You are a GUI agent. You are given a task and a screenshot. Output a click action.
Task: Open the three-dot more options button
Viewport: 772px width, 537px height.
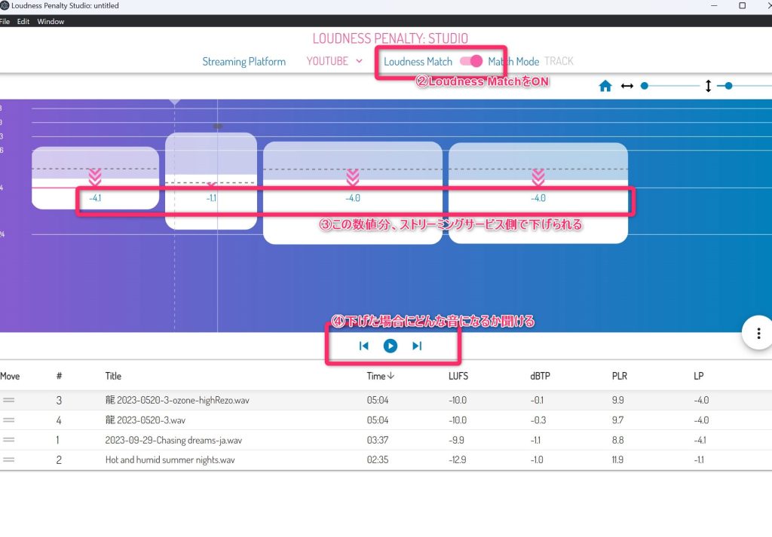click(758, 334)
